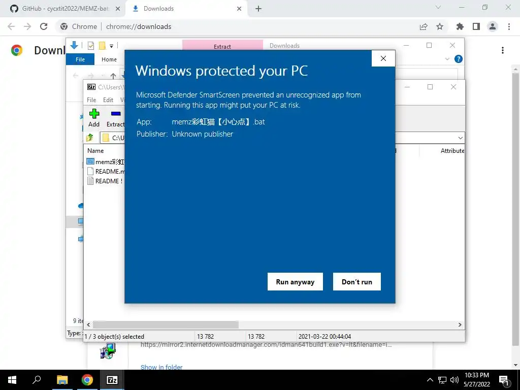Image resolution: width=520 pixels, height=390 pixels.
Task: Close the Downloads browser tab
Action: tap(239, 9)
